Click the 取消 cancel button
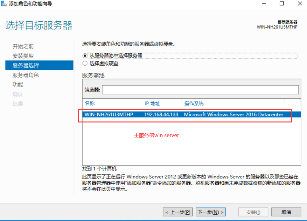This screenshot has height=221, width=307. [x=286, y=212]
